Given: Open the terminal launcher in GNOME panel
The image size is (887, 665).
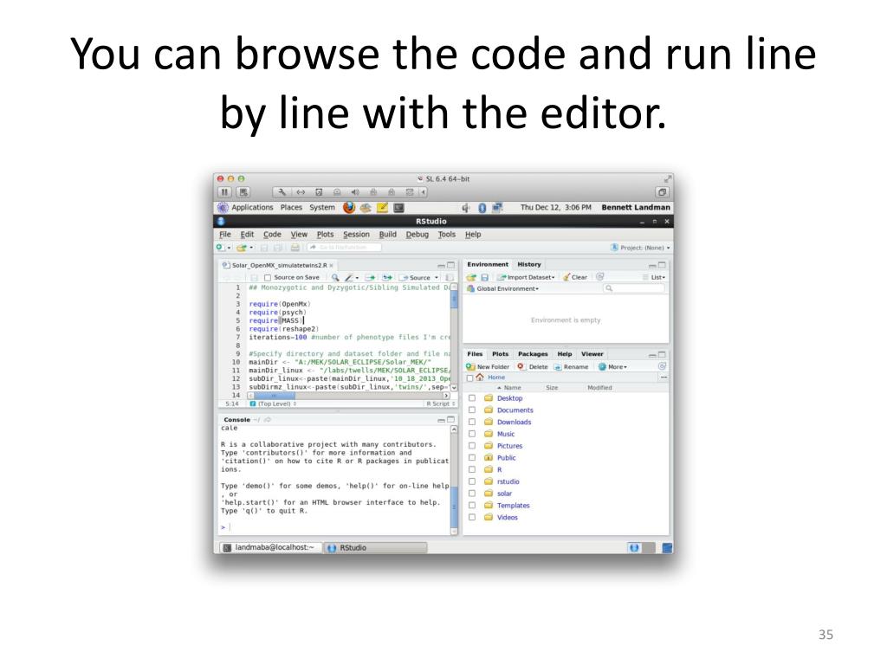Looking at the screenshot, I should click(398, 208).
